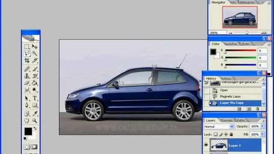Set history brush source to Open state
Screen dimensions: 274x154
pyautogui.click(x=206, y=90)
